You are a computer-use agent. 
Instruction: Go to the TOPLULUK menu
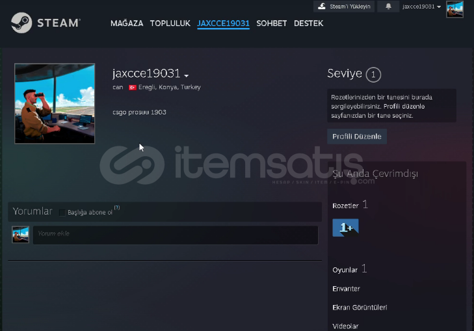click(x=170, y=23)
